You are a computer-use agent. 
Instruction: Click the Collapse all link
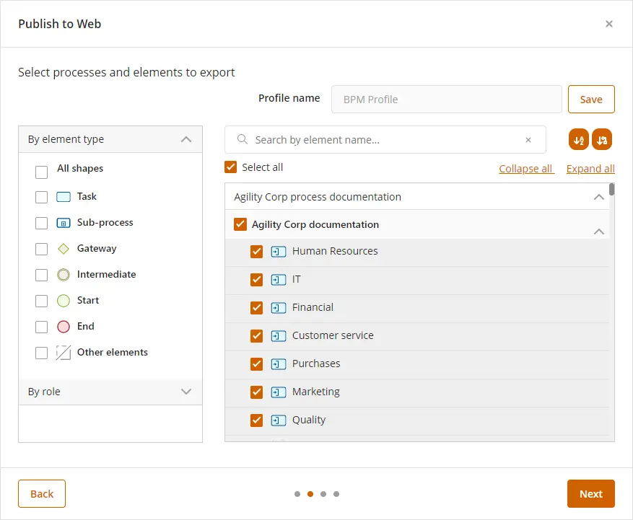coord(526,169)
